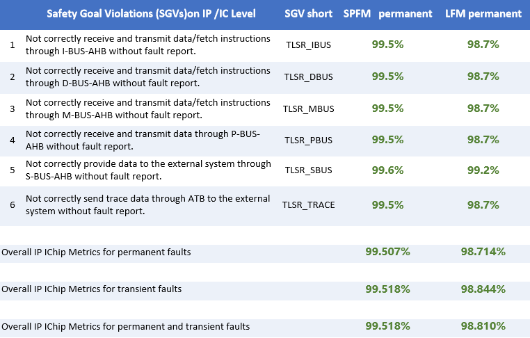Select the TLSR_MBUS cell
The width and height of the screenshot is (530, 338).
coord(308,108)
